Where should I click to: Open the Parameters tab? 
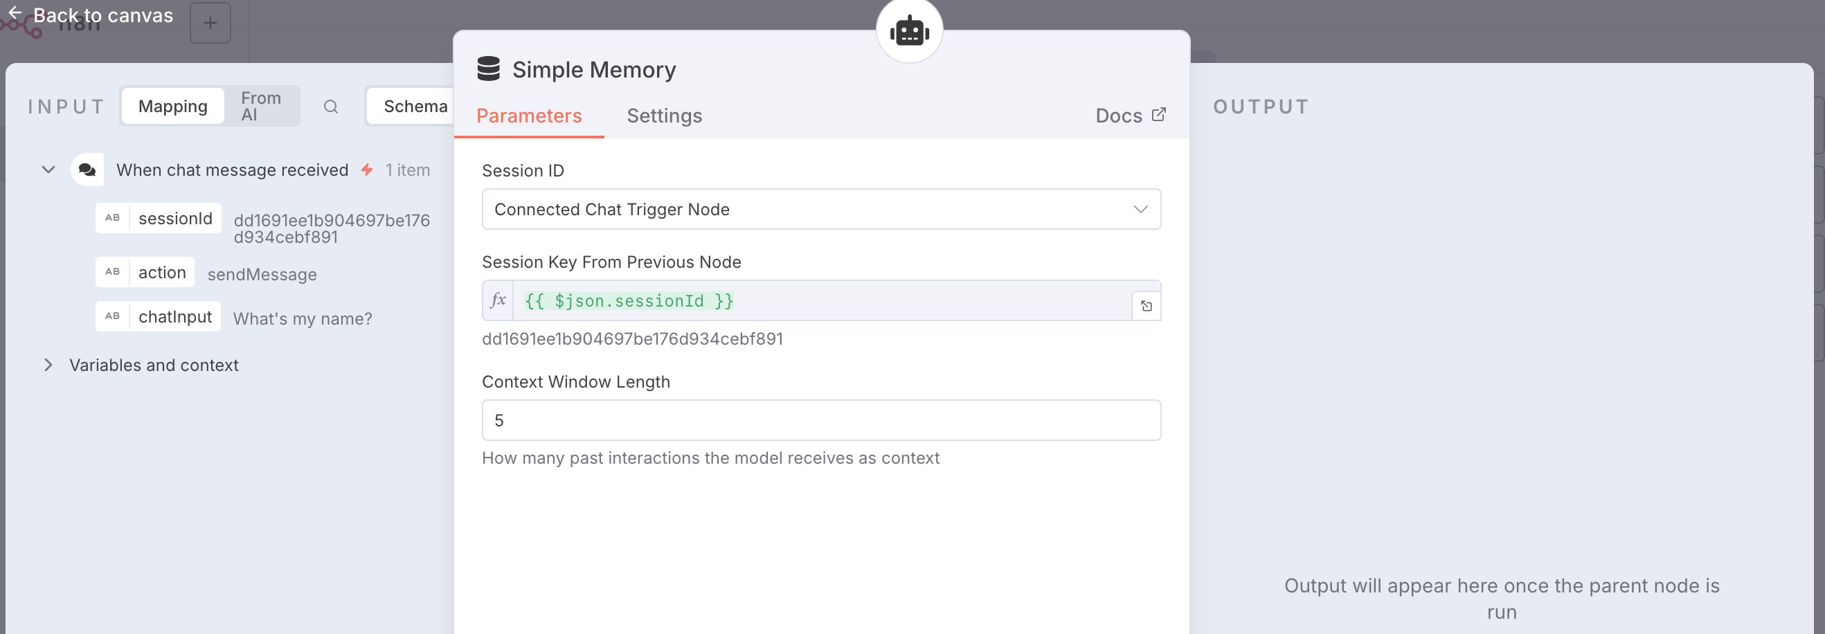pos(528,116)
